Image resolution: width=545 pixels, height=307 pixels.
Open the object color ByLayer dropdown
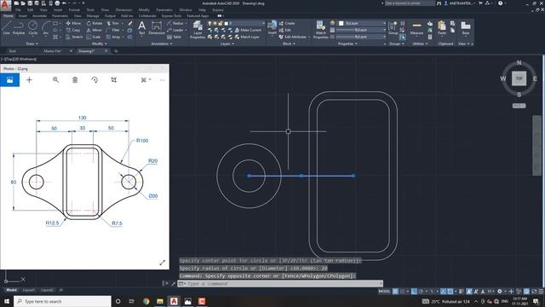[362, 23]
